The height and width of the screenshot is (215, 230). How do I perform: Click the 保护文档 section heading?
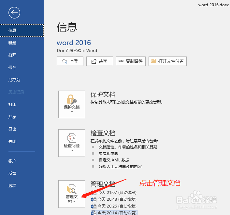coord(103,95)
